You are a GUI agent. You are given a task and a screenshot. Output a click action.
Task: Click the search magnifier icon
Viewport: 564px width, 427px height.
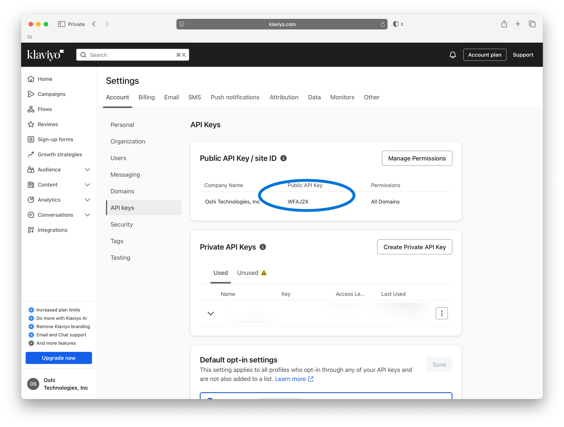[x=83, y=55]
